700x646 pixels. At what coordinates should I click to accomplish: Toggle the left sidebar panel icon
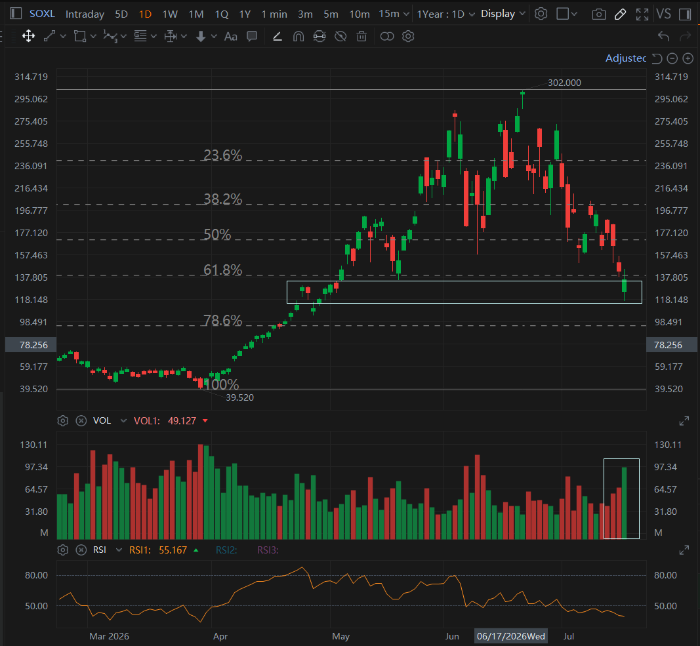point(16,14)
